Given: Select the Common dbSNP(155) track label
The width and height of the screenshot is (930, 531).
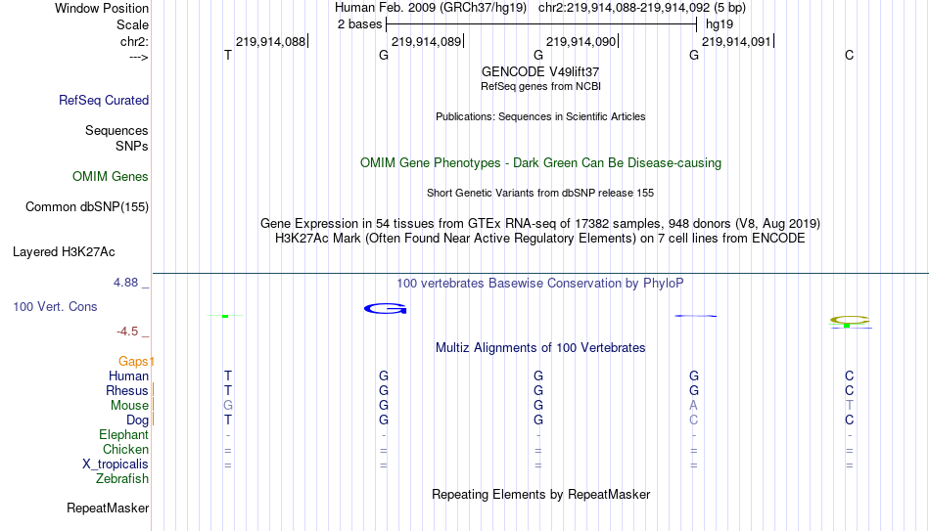Looking at the screenshot, I should coord(87,207).
